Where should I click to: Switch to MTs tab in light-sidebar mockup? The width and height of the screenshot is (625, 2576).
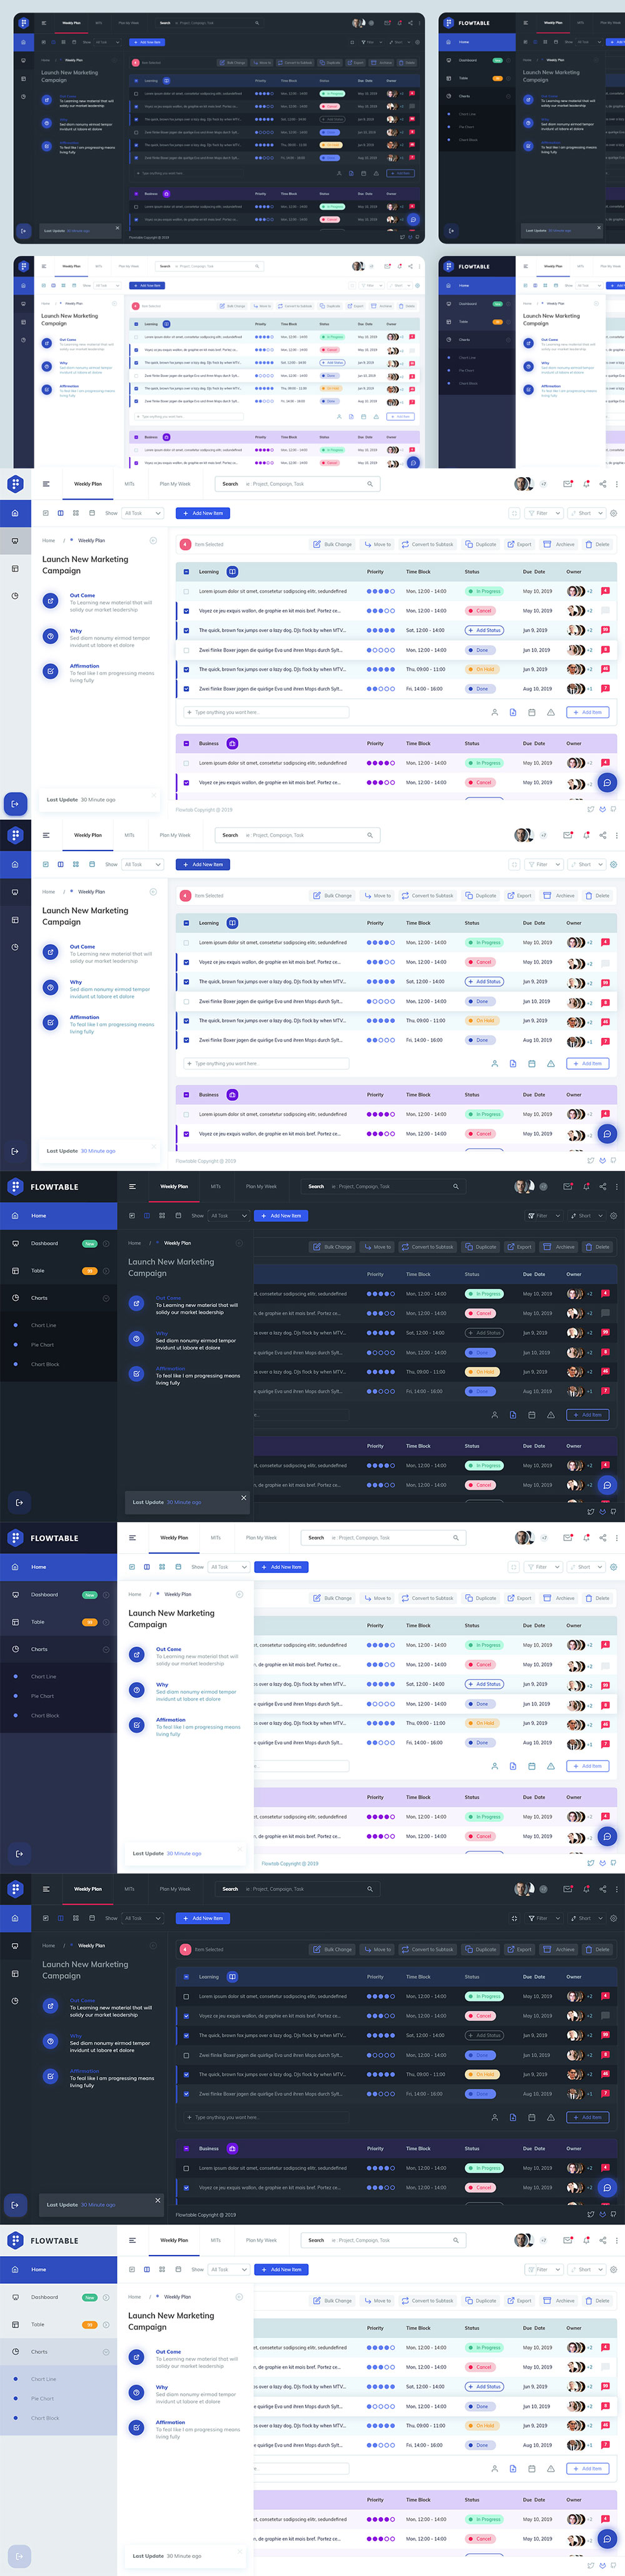[216, 2240]
